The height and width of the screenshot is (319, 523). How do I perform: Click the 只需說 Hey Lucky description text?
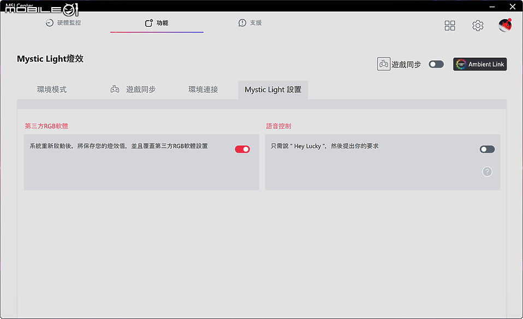click(x=324, y=146)
